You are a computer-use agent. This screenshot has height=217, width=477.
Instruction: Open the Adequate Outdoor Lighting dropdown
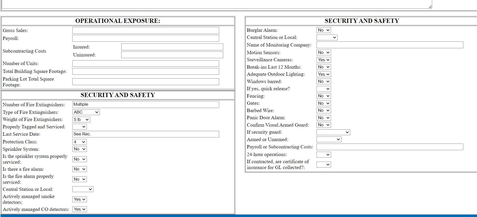tap(324, 74)
